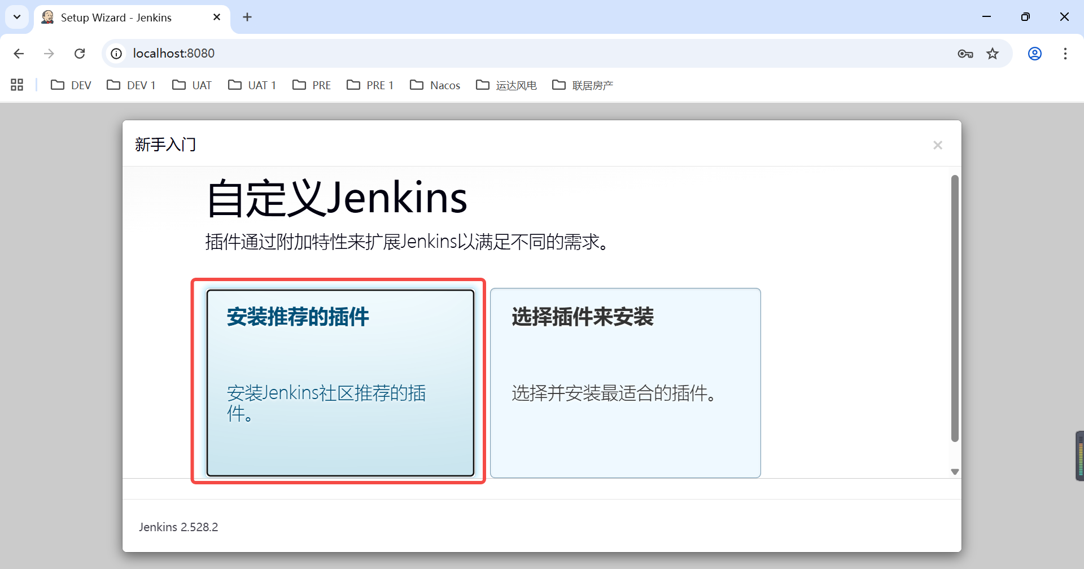The image size is (1084, 569).
Task: Click the browser back arrow
Action: click(19, 54)
